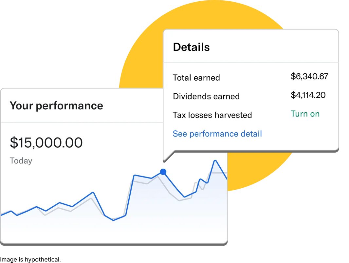Toggle the Dividends earned entry

pos(206,96)
